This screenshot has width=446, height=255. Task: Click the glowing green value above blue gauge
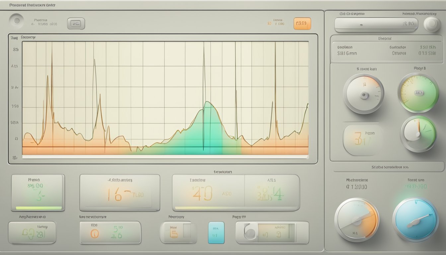pyautogui.click(x=415, y=187)
